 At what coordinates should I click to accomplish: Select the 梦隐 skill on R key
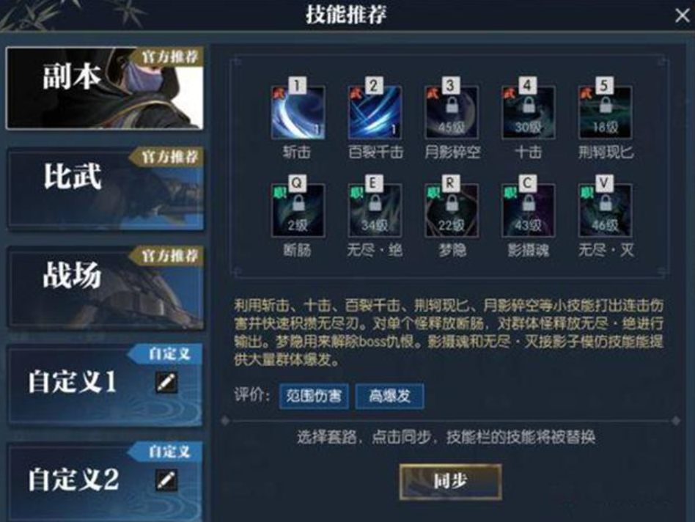452,210
